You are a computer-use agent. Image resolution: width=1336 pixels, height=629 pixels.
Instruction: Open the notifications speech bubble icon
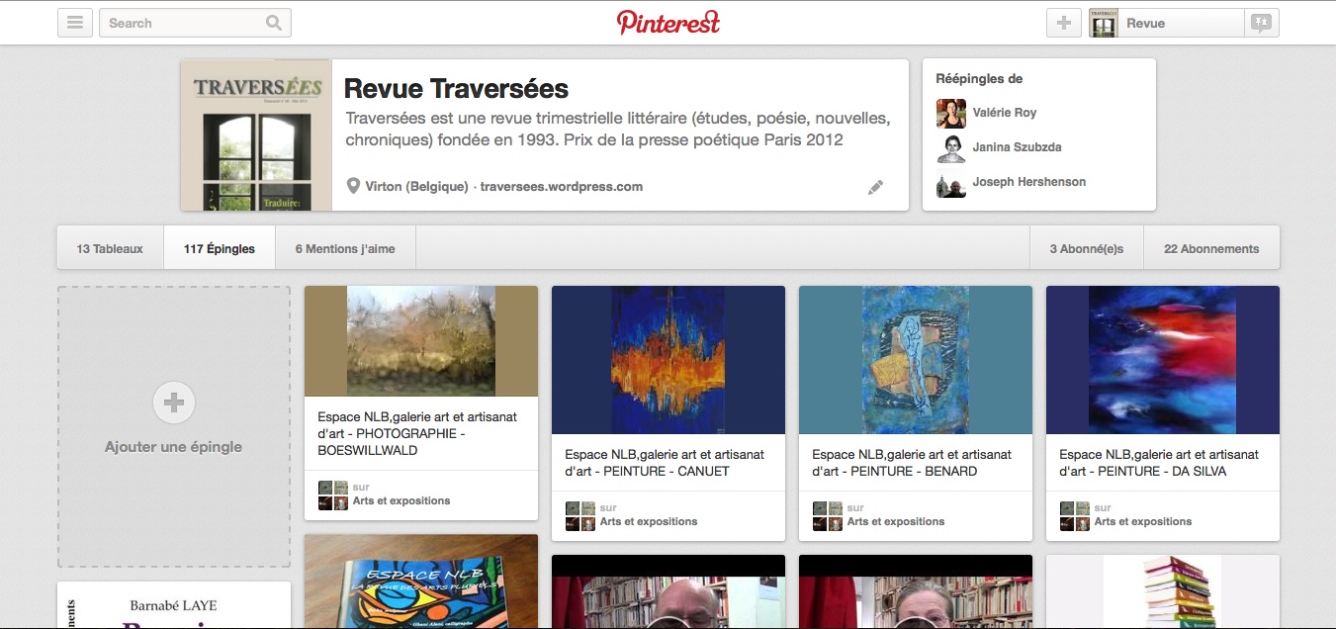[x=1261, y=23]
